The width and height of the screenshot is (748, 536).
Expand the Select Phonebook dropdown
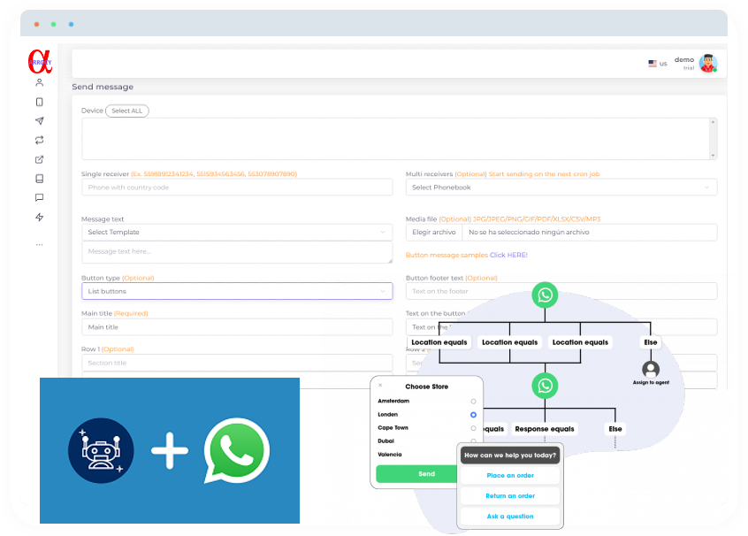561,188
